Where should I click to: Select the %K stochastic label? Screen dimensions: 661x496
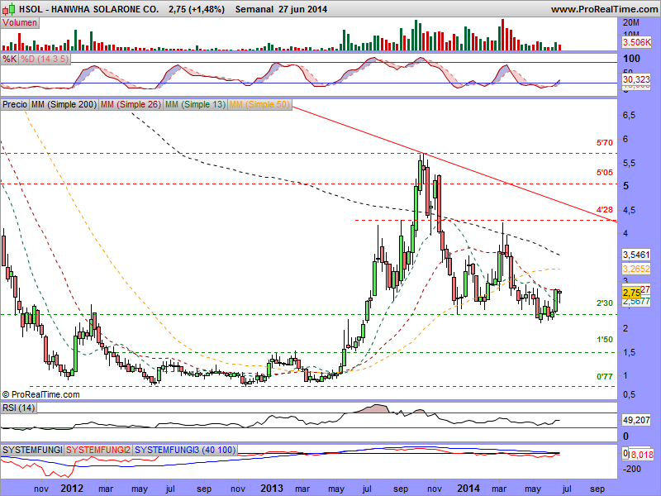[x=9, y=59]
